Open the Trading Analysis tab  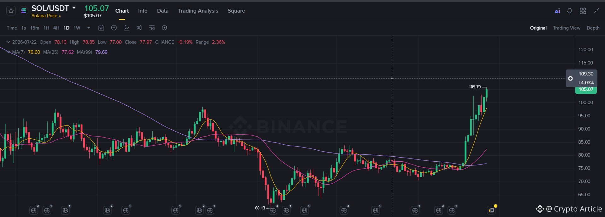198,11
